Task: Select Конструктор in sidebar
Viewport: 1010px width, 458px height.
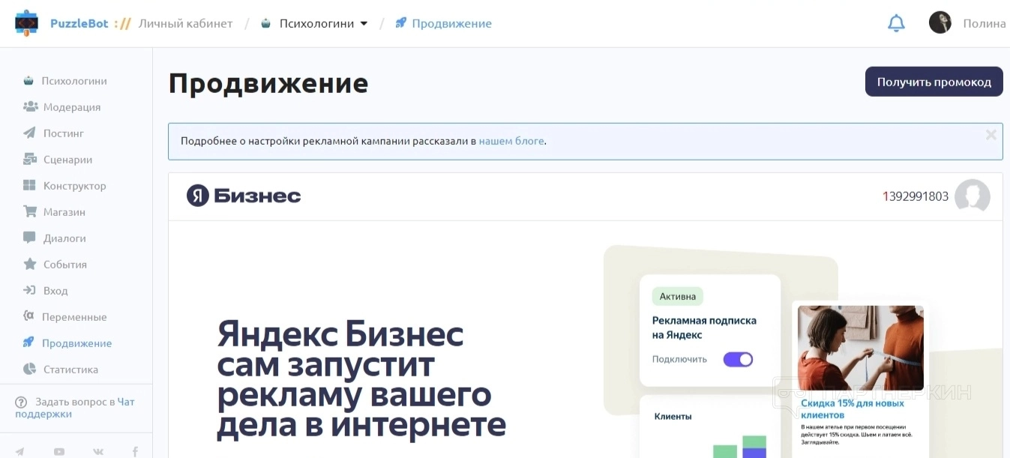Action: point(75,185)
